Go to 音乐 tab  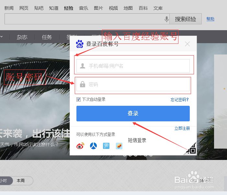coord(84,8)
